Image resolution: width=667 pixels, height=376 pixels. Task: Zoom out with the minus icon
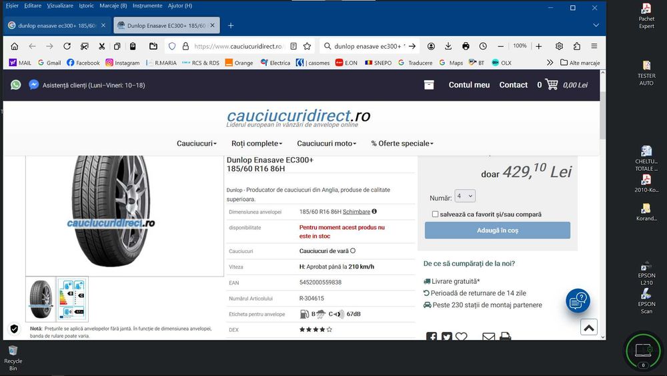tap(501, 46)
